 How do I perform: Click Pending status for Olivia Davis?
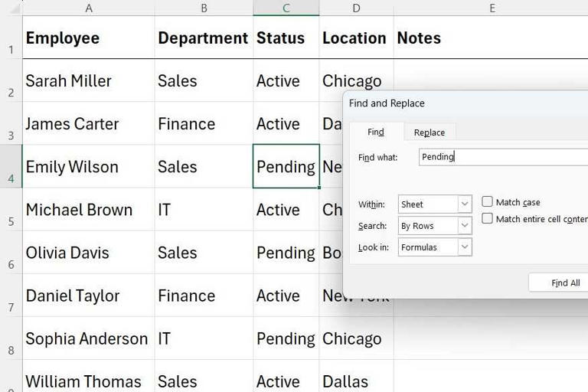(x=286, y=252)
